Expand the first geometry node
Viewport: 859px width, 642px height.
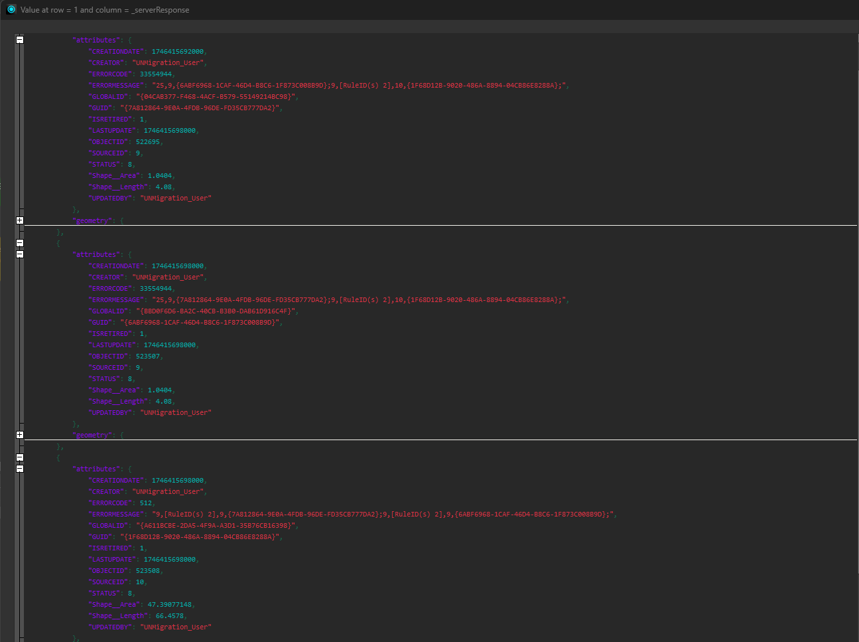click(x=20, y=220)
